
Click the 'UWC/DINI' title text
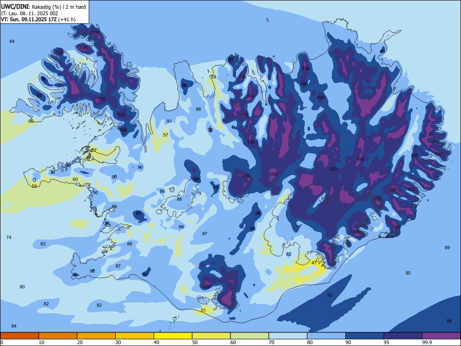(15, 6)
